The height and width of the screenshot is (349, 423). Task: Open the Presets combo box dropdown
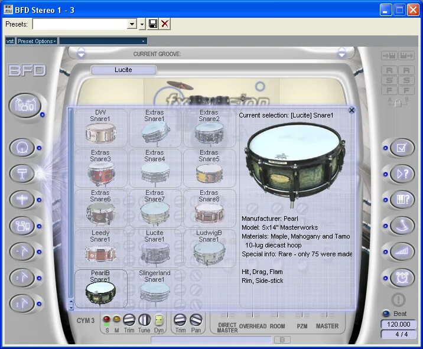tap(132, 24)
